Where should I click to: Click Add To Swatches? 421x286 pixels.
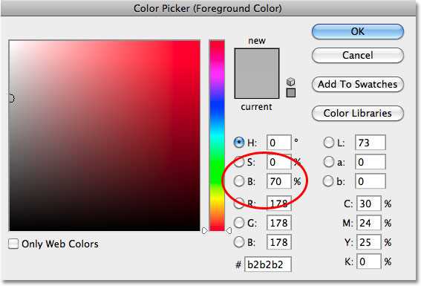(358, 85)
